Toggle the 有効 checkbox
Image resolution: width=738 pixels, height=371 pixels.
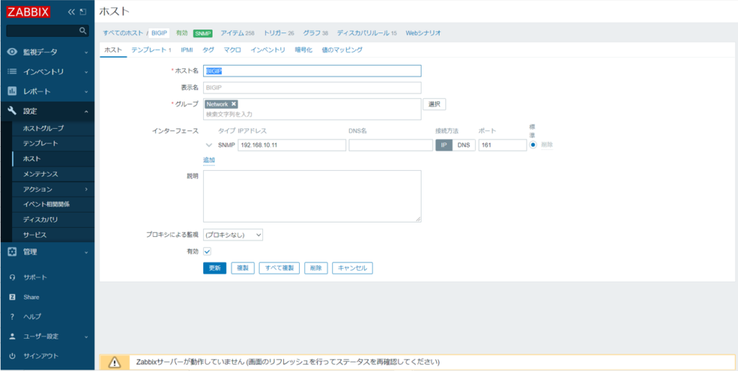coord(207,251)
